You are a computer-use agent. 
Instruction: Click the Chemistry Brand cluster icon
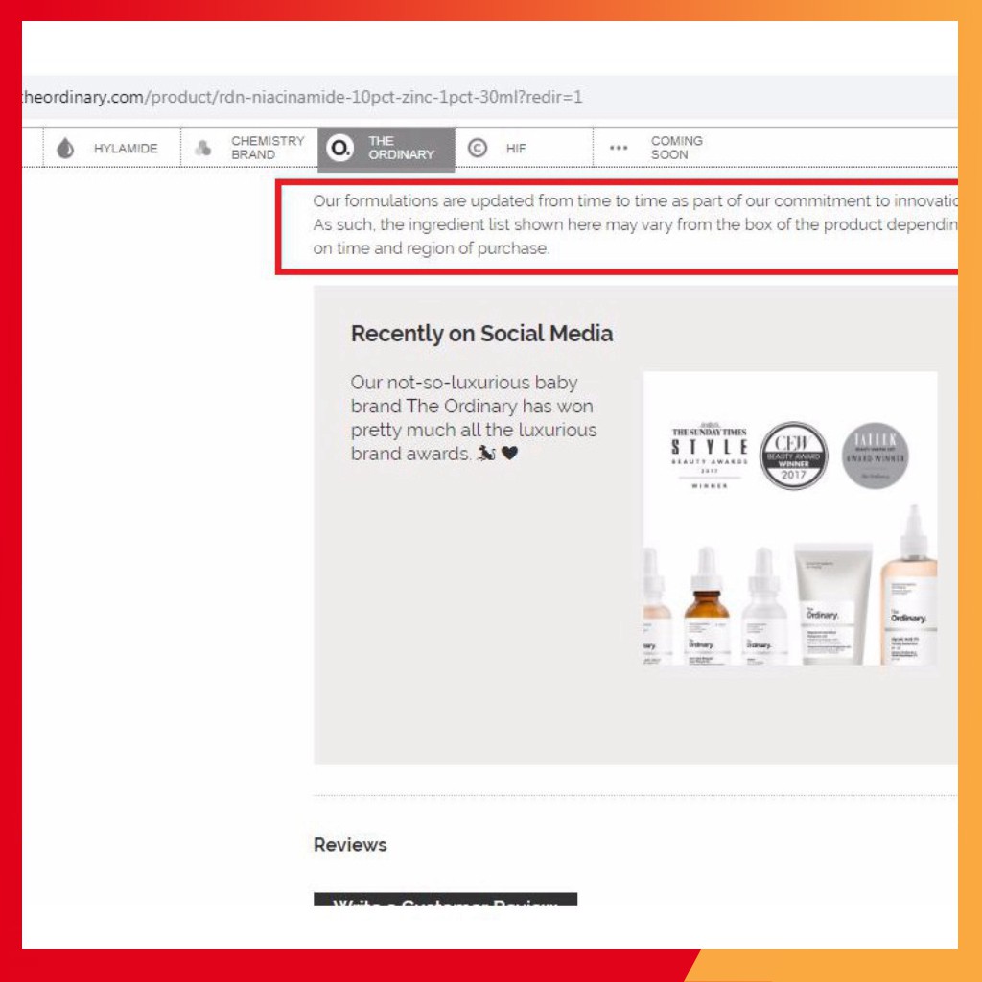[x=202, y=149]
